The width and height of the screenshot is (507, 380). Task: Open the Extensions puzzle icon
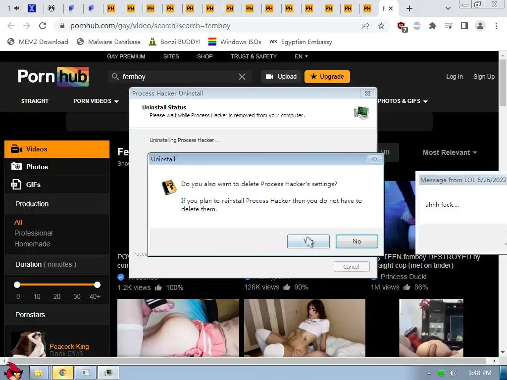click(432, 26)
